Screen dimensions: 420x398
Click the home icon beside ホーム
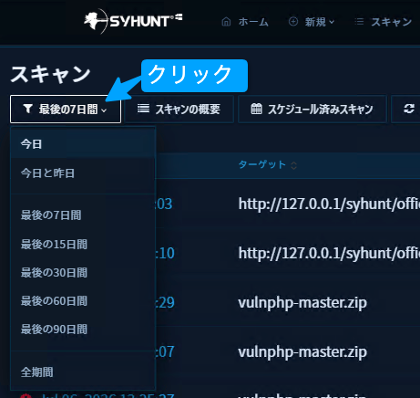pyautogui.click(x=226, y=22)
